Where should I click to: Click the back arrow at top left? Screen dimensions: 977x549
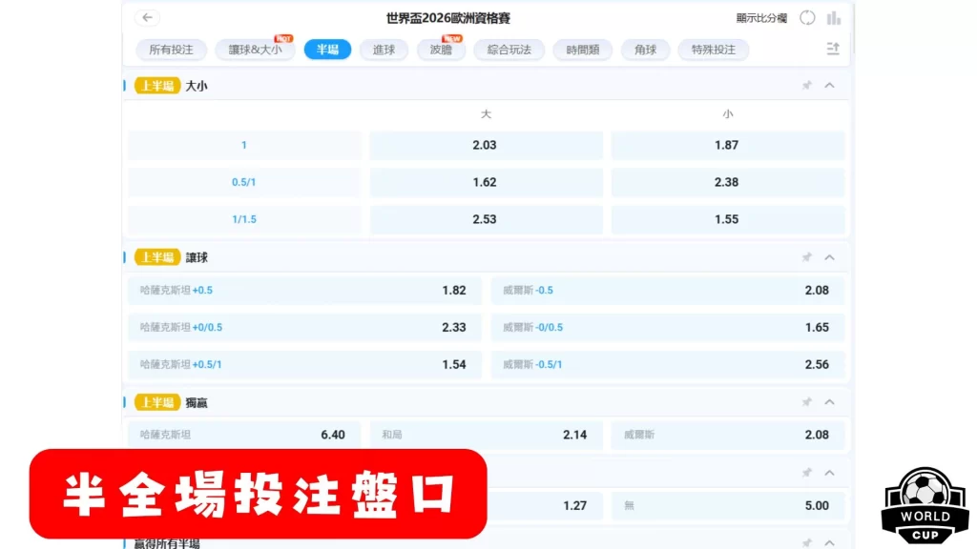pos(146,17)
